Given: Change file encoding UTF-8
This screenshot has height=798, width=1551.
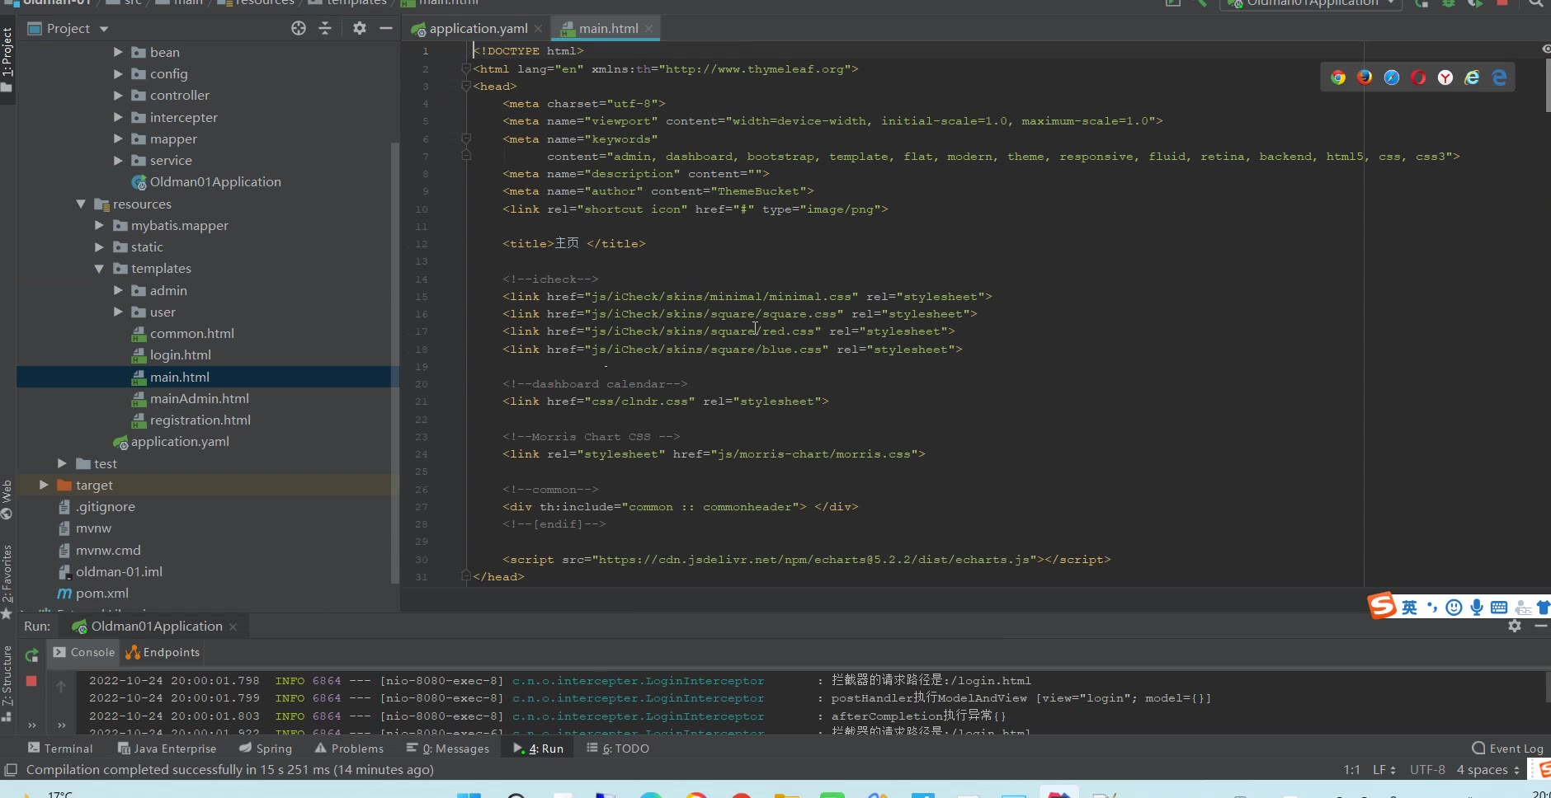Looking at the screenshot, I should (1427, 770).
